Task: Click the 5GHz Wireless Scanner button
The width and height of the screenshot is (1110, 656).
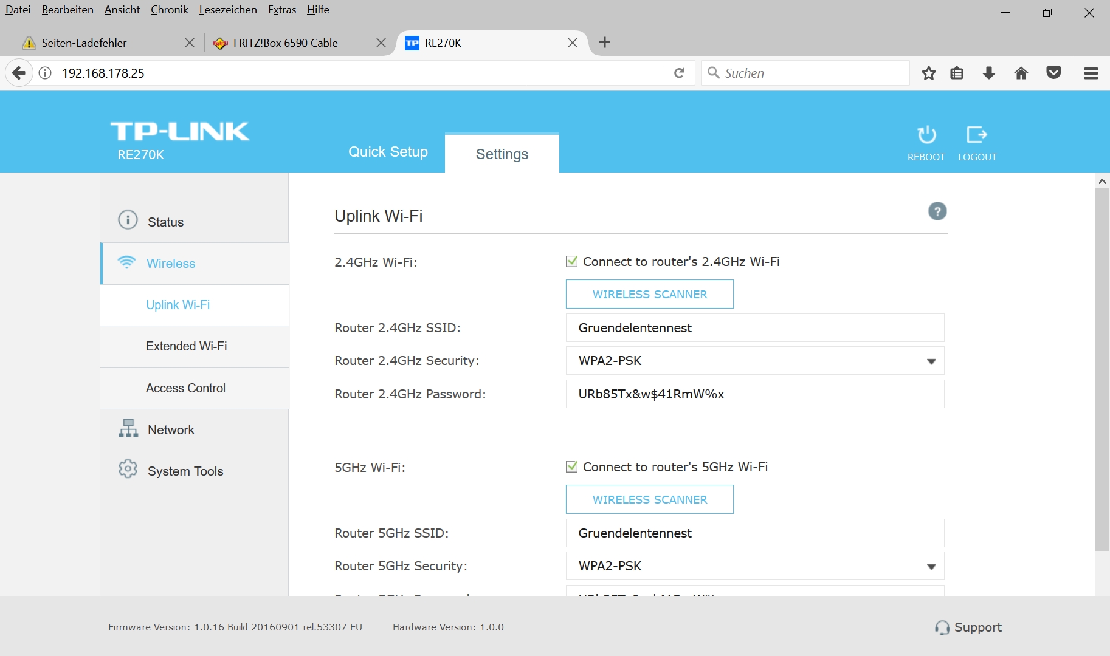Action: coord(649,499)
